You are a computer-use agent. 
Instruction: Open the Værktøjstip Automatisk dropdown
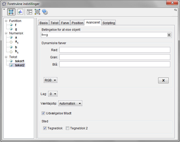pos(70,104)
